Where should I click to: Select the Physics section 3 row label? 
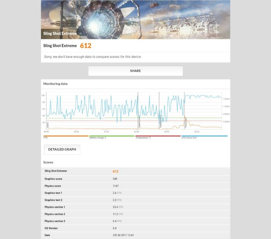[55, 221]
